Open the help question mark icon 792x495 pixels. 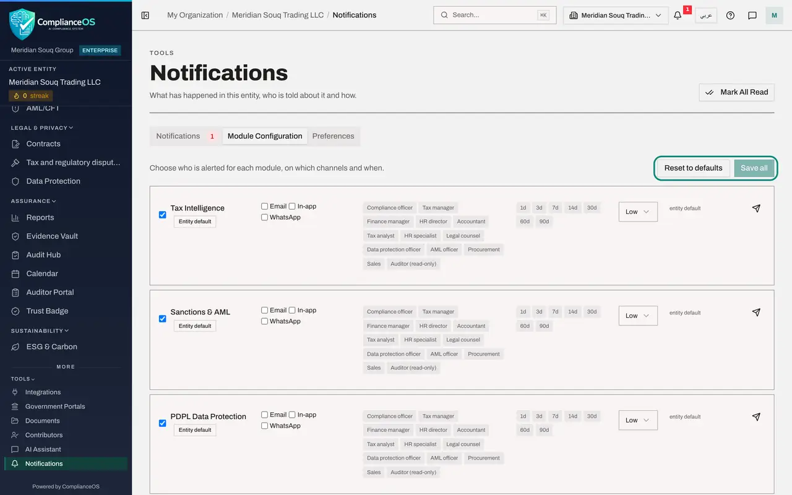(x=730, y=15)
